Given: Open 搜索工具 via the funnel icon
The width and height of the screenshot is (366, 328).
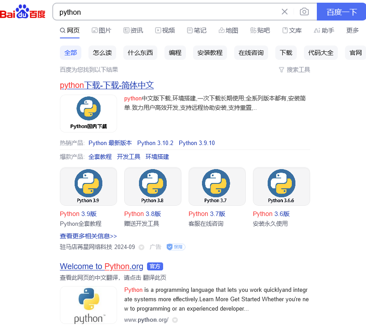Looking at the screenshot, I should click(x=294, y=69).
